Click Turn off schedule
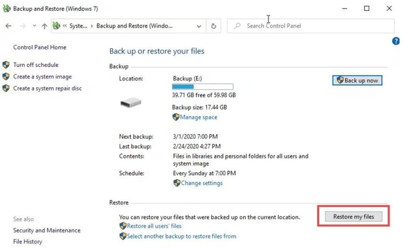This screenshot has height=248, width=403. click(x=36, y=65)
